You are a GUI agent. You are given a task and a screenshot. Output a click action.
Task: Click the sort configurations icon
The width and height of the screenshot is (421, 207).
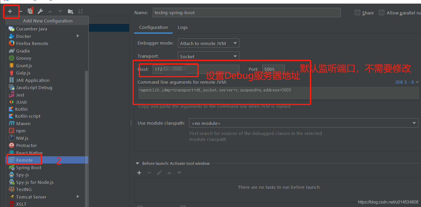[80, 11]
